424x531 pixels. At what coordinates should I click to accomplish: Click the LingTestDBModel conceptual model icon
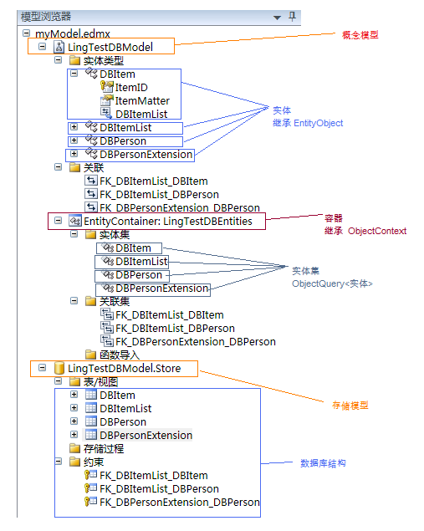(x=59, y=47)
